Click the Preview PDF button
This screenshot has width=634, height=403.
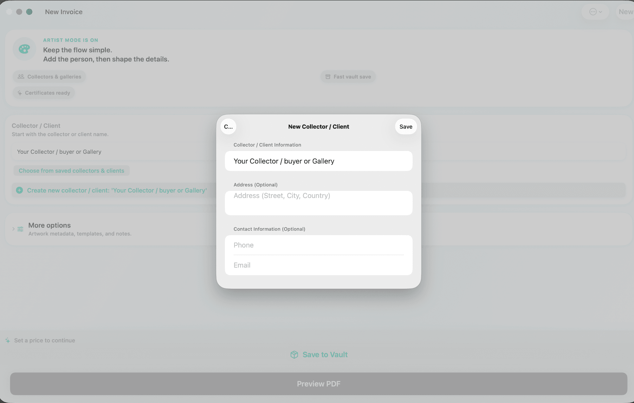pos(319,384)
